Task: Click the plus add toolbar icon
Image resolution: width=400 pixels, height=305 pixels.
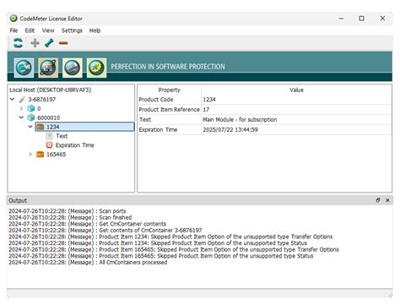Action: 35,43
